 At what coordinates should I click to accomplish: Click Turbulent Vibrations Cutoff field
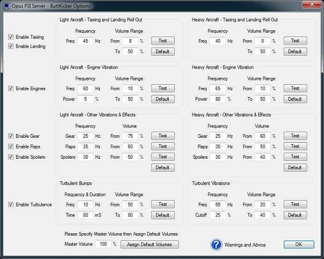(218, 215)
